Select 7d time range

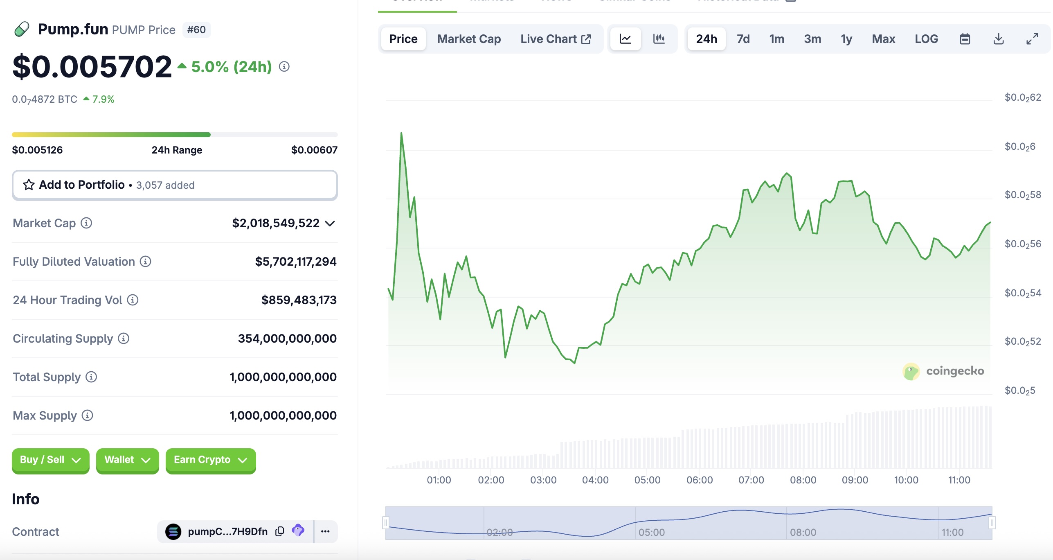(743, 39)
